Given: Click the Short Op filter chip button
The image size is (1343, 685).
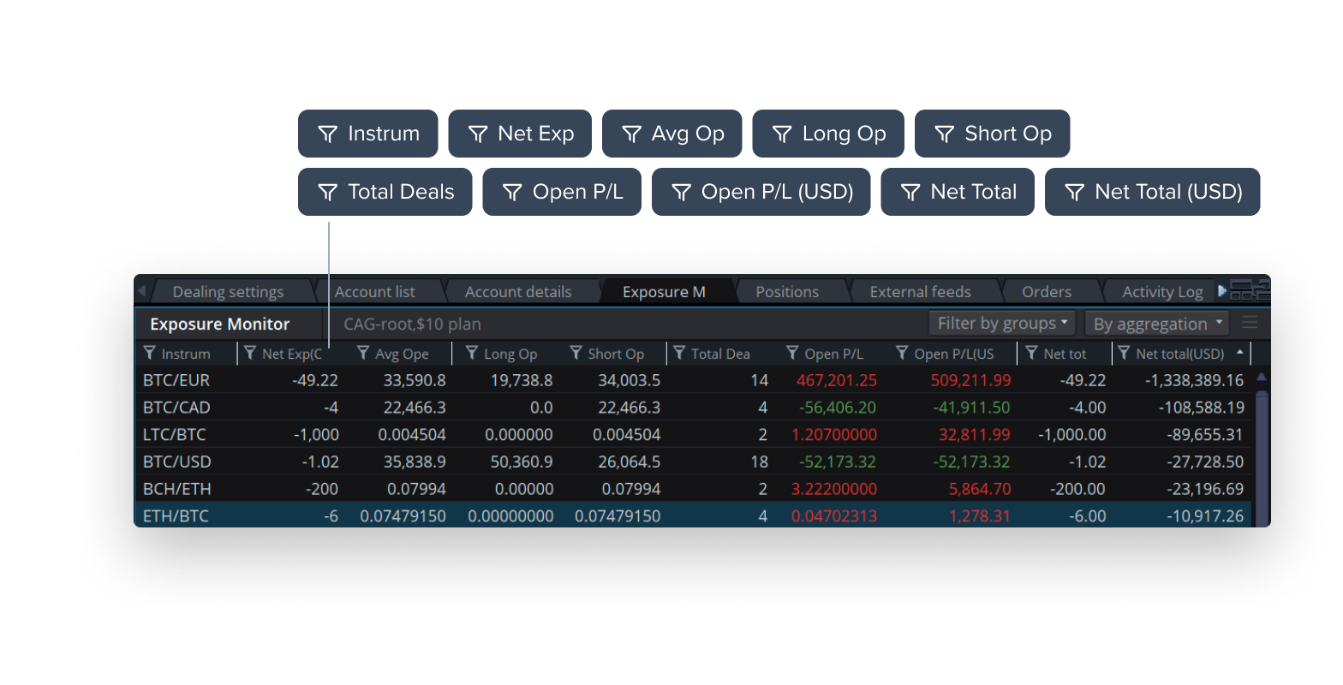Looking at the screenshot, I should pos(992,134).
